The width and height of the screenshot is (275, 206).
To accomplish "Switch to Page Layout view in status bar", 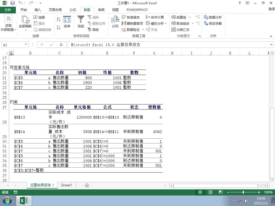I will [x=211, y=192].
